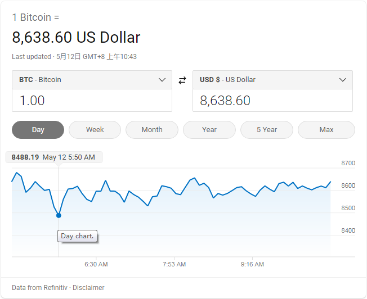The height and width of the screenshot is (299, 367).
Task: Open the Disclaimer link
Action: pos(89,288)
